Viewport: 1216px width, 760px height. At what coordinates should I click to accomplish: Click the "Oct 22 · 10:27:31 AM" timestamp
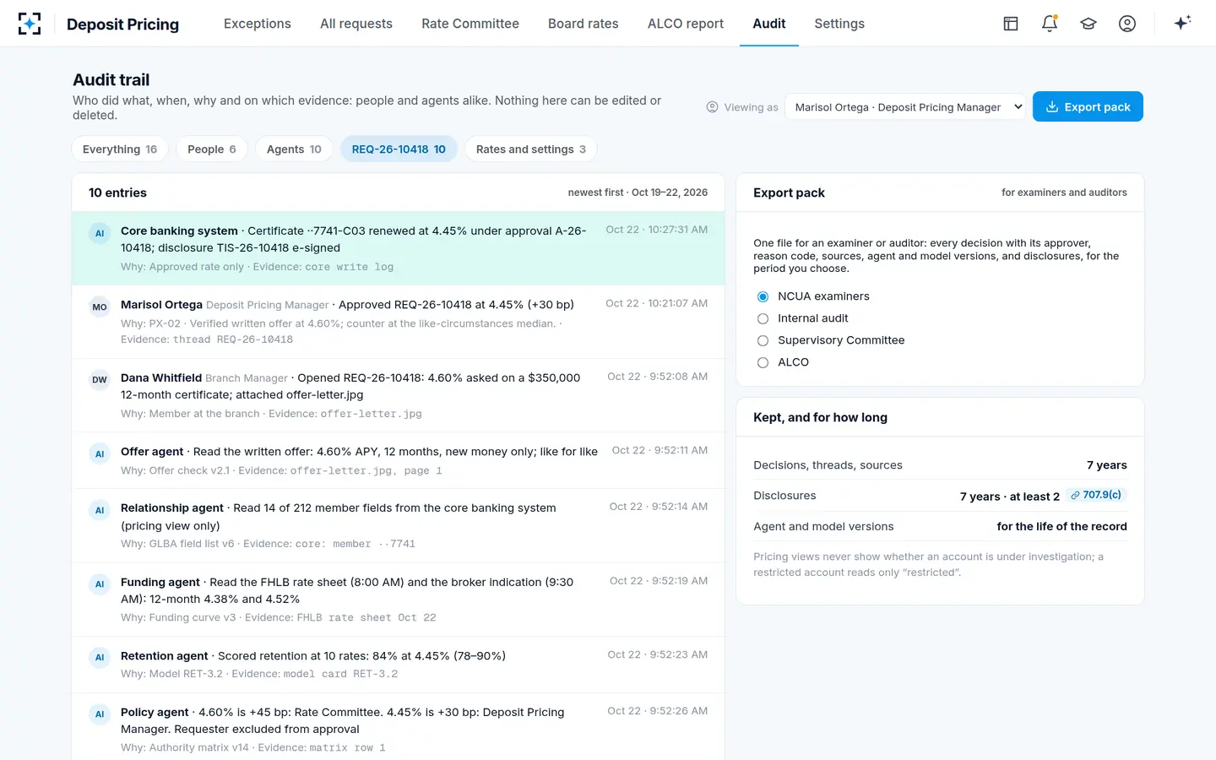tap(657, 230)
